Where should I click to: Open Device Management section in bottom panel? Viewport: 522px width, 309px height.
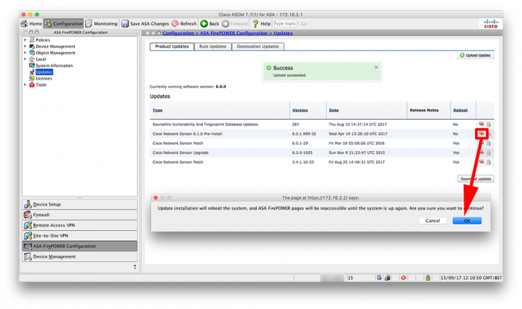pyautogui.click(x=80, y=257)
